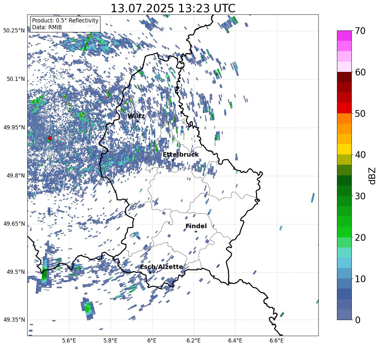The image size is (380, 347).
Task: Click the 6.4°E longitude label
Action: (x=235, y=341)
